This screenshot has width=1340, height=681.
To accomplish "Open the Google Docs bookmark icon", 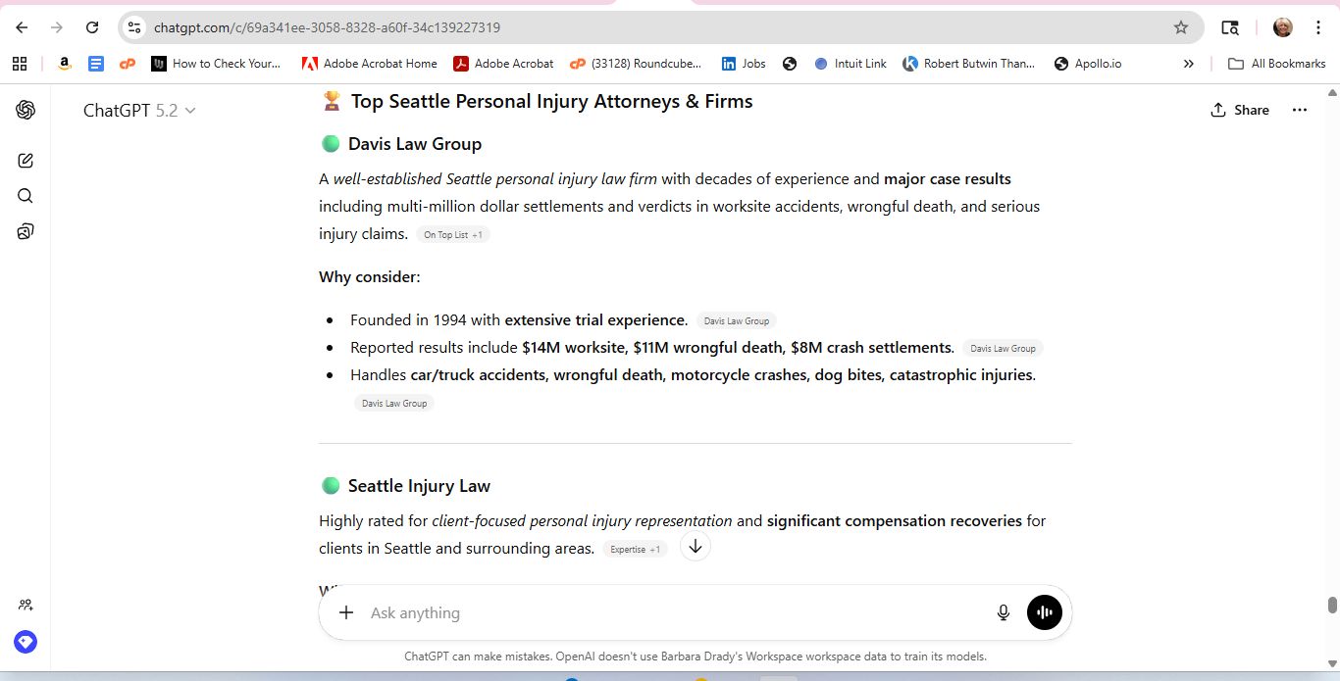I will [x=96, y=64].
